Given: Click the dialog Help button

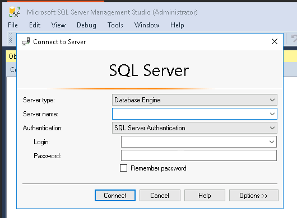Looking at the screenshot, I should pyautogui.click(x=205, y=195).
